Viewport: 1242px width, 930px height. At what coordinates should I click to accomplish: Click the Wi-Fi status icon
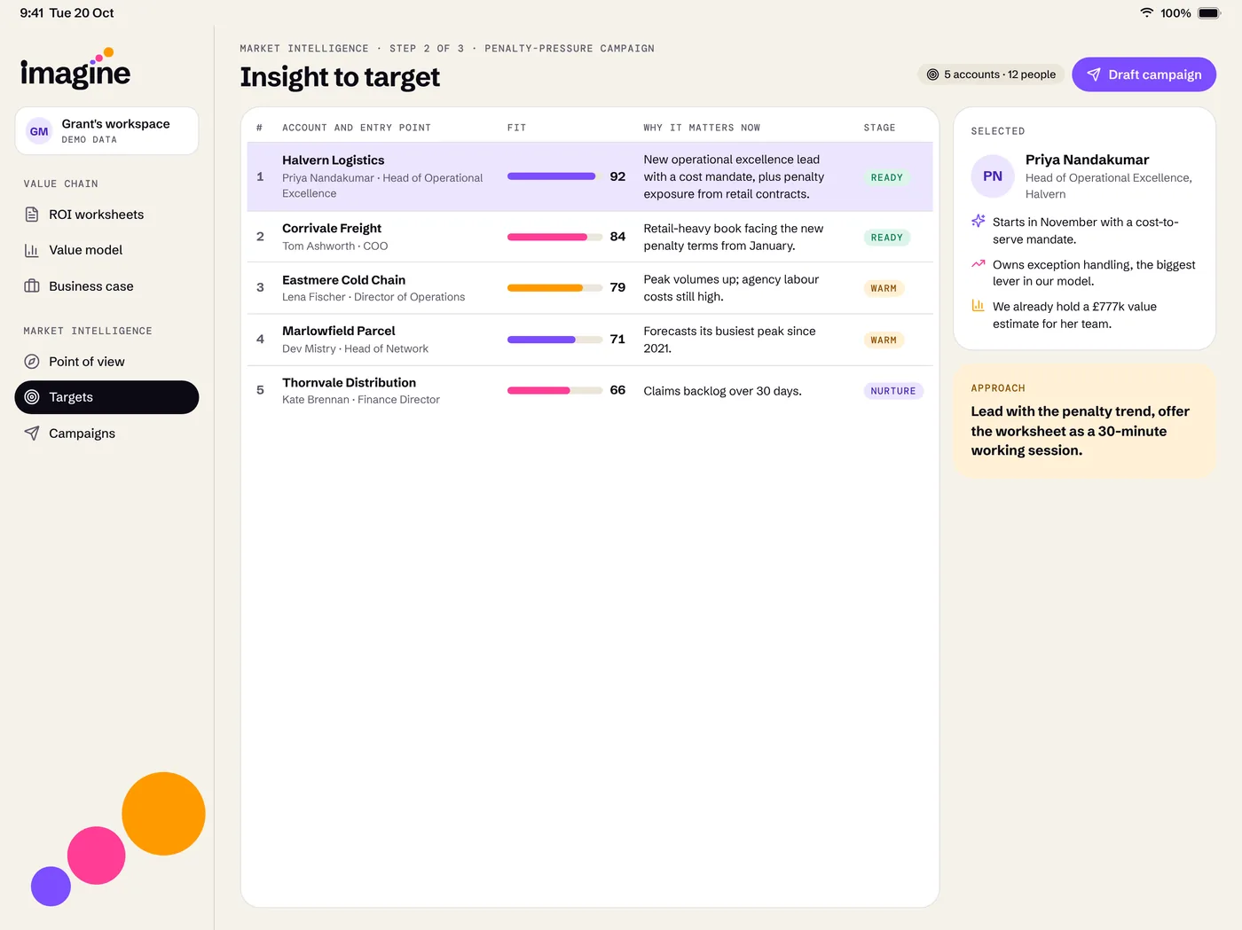[1147, 12]
